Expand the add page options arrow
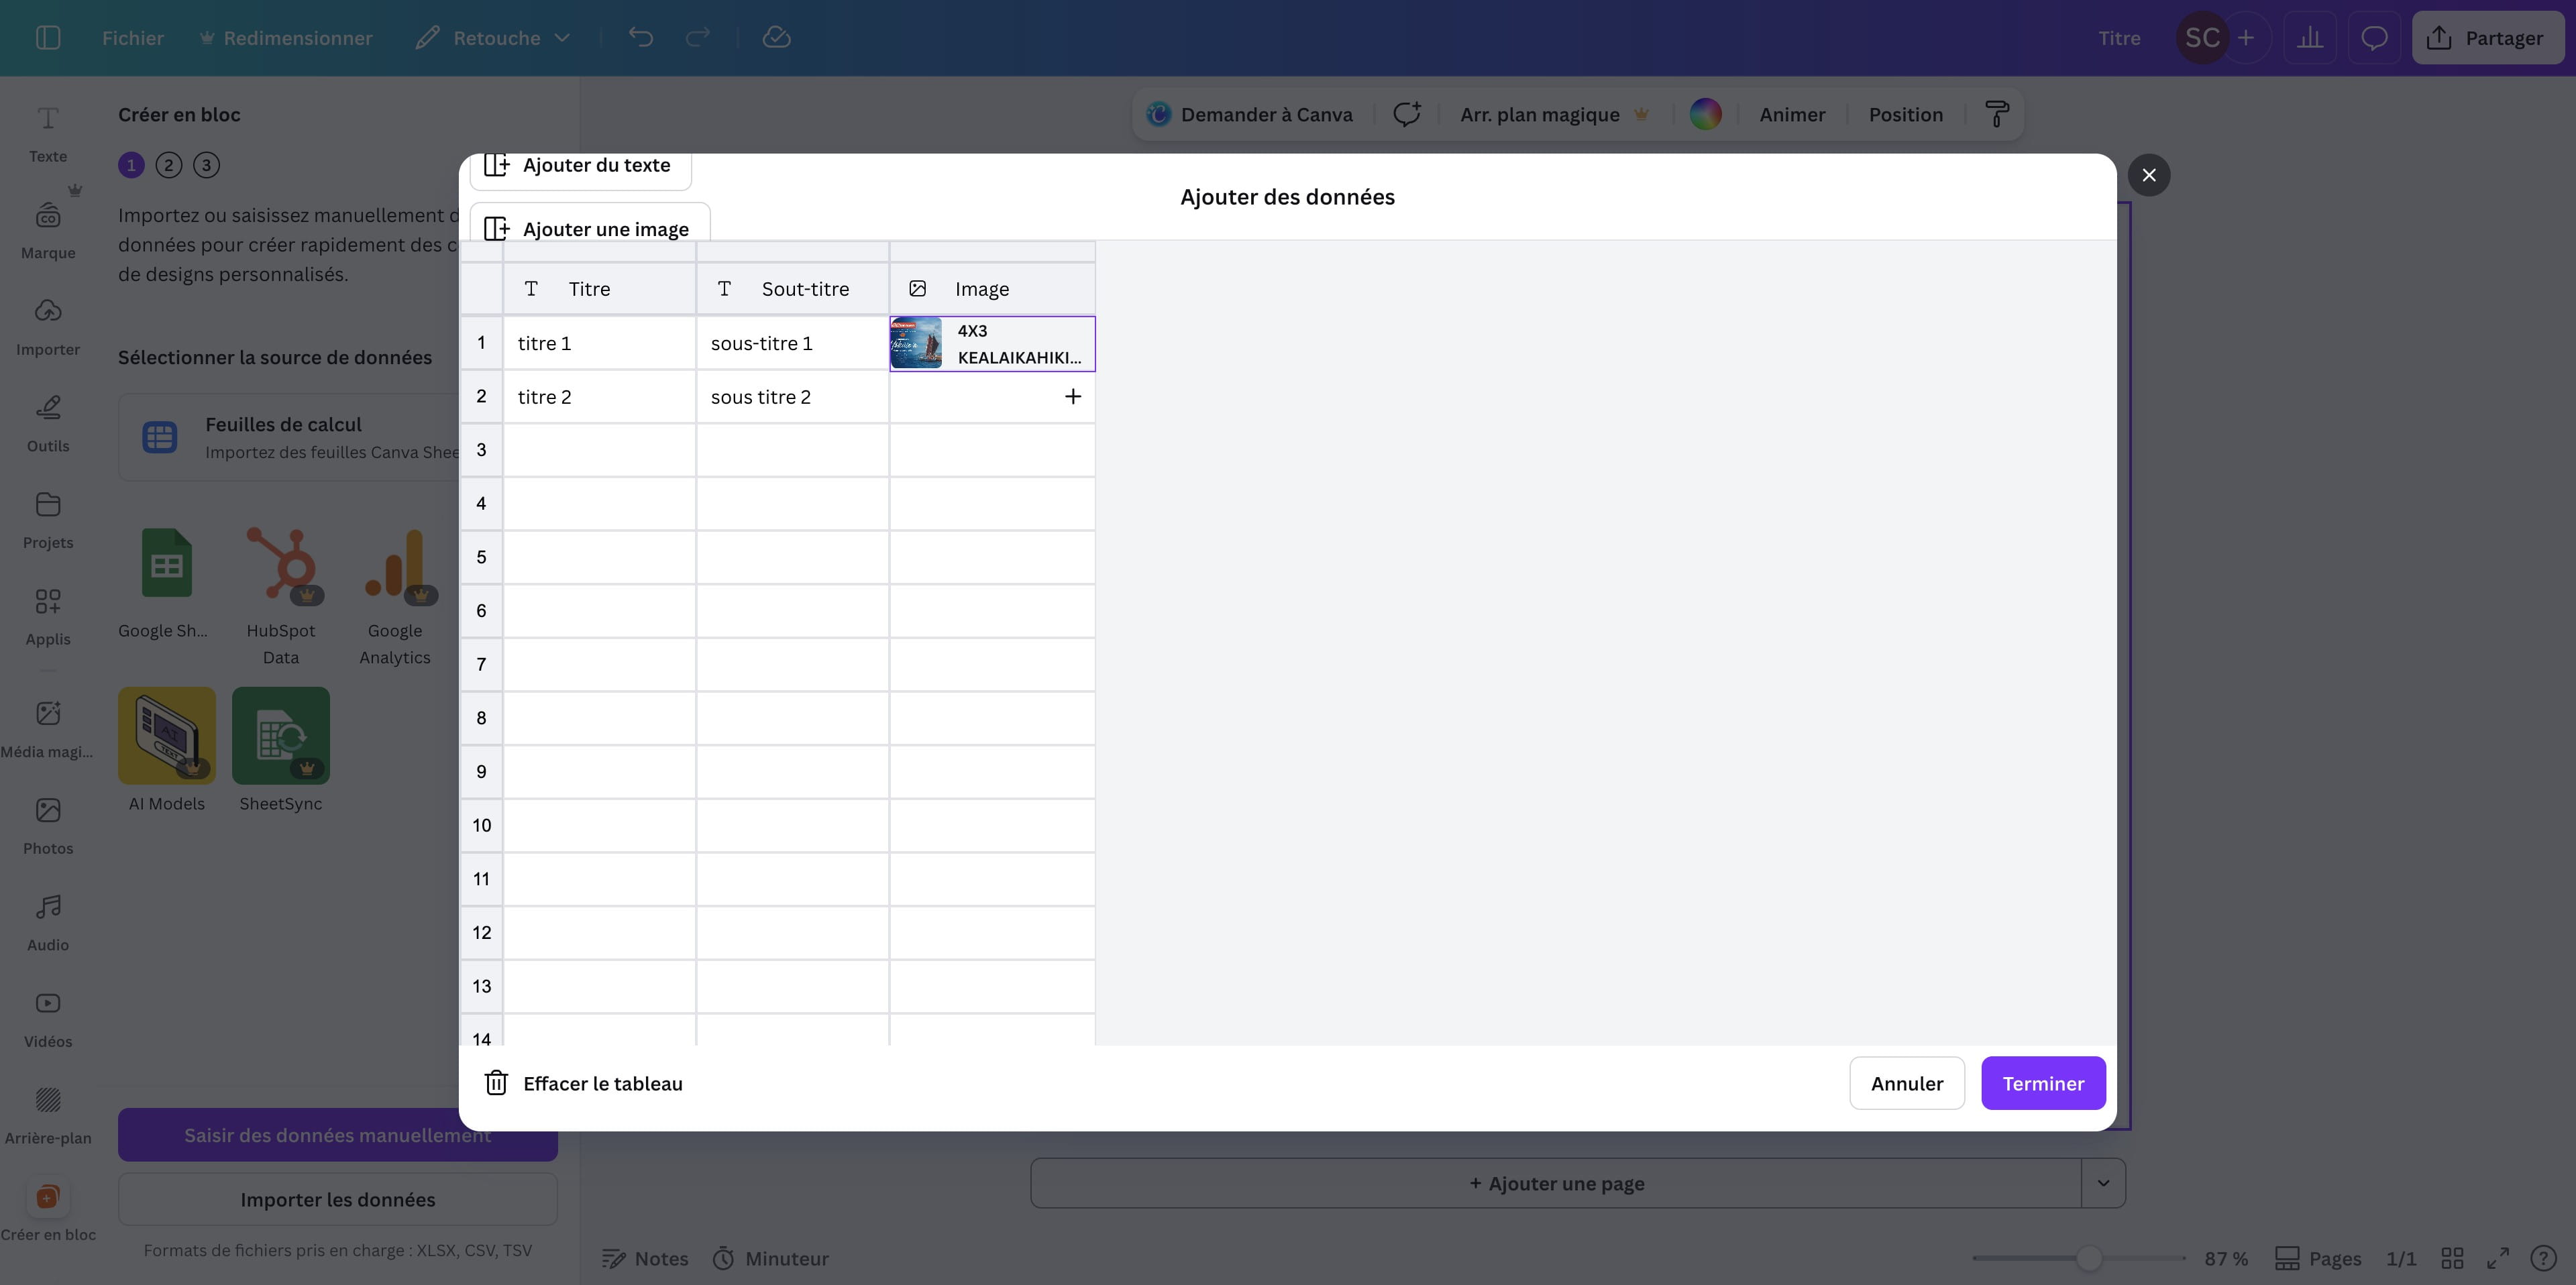This screenshot has width=2576, height=1285. (x=2103, y=1183)
